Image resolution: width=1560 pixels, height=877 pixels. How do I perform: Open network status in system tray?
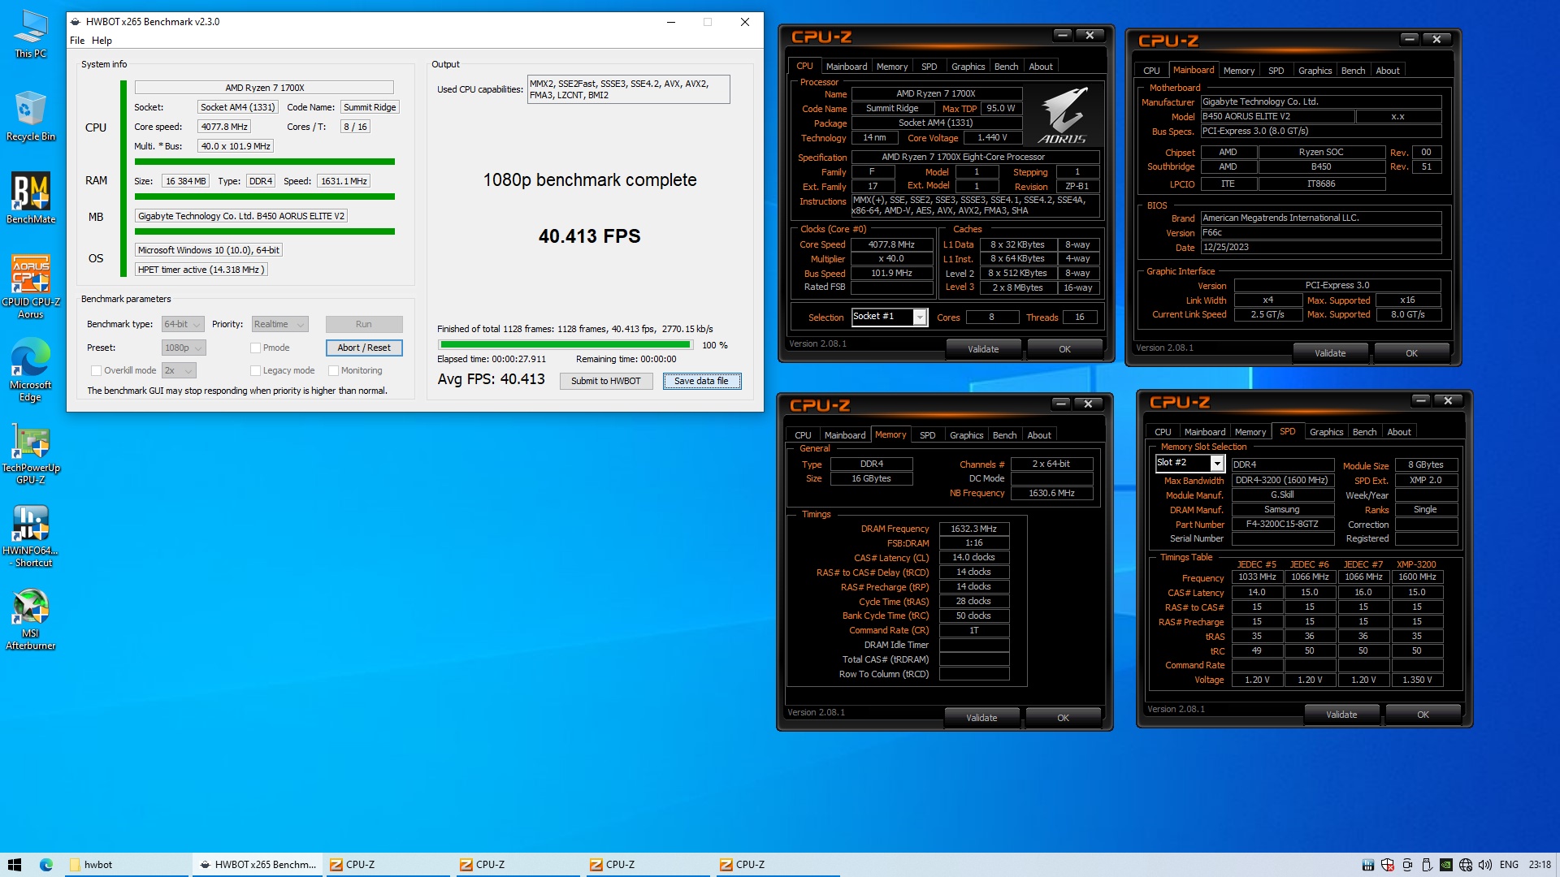click(1466, 865)
